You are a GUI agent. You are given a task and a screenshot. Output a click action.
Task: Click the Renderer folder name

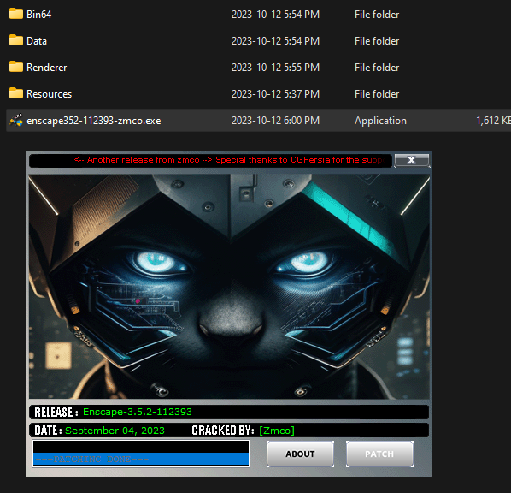coord(47,68)
